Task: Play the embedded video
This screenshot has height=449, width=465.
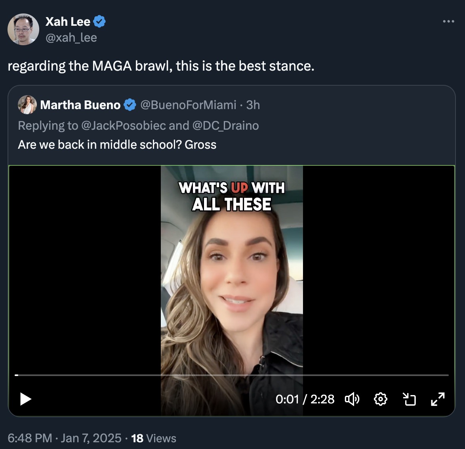Action: (x=26, y=399)
